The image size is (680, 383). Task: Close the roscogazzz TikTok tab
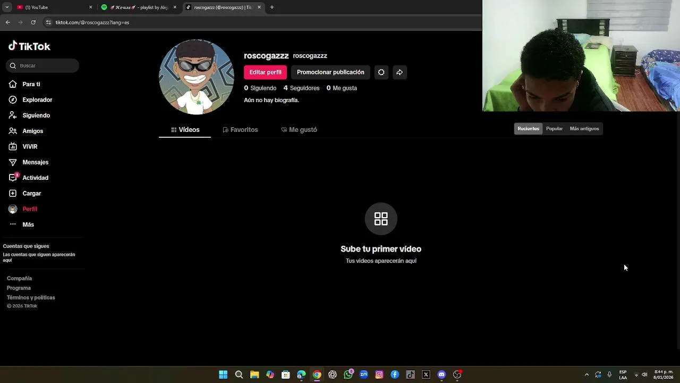(x=259, y=7)
